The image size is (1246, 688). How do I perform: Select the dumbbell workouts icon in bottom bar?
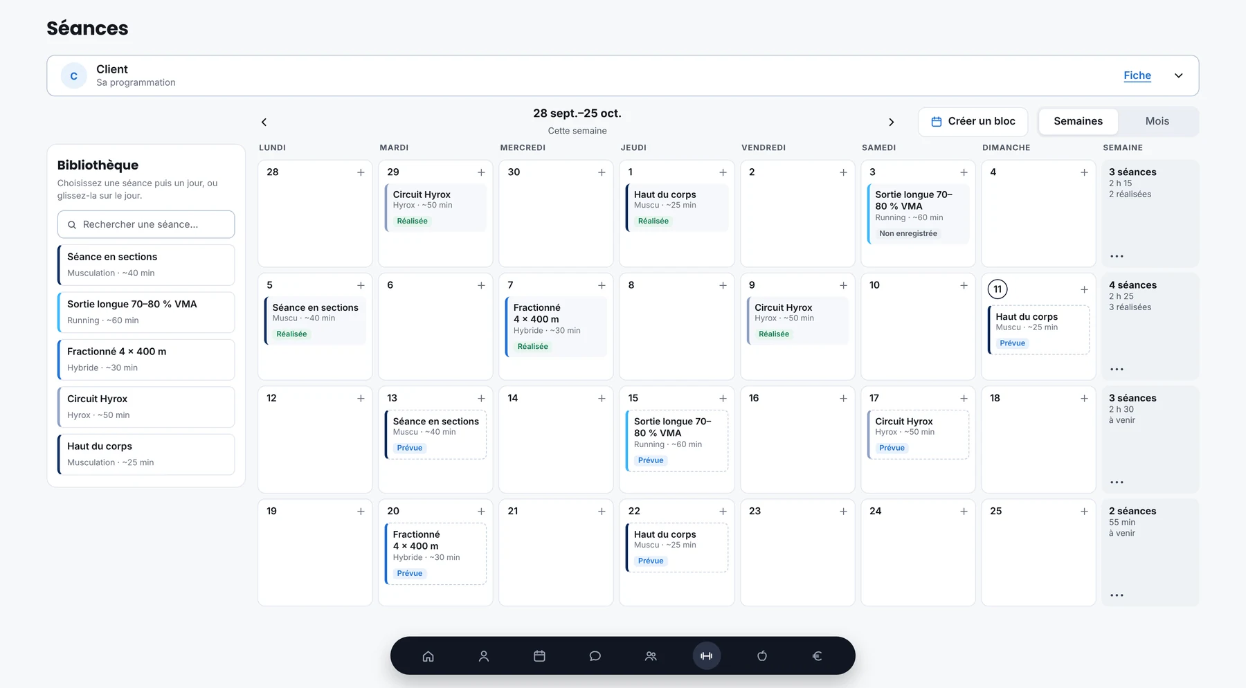tap(707, 656)
